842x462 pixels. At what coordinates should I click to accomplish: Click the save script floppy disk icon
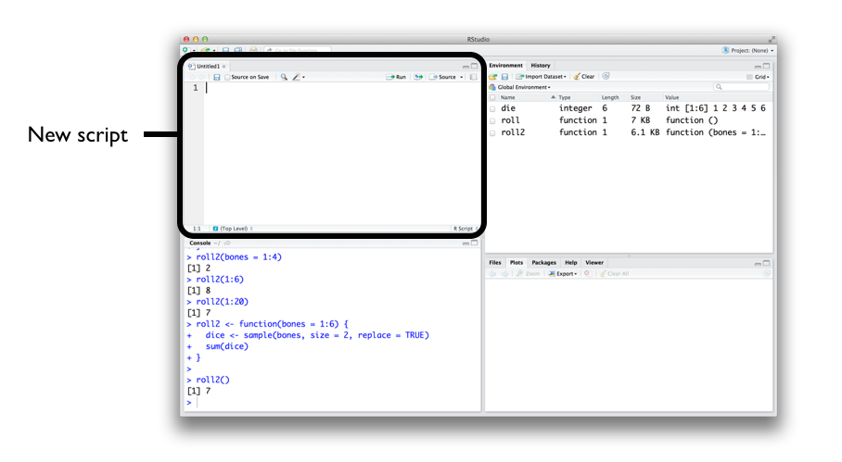[217, 77]
